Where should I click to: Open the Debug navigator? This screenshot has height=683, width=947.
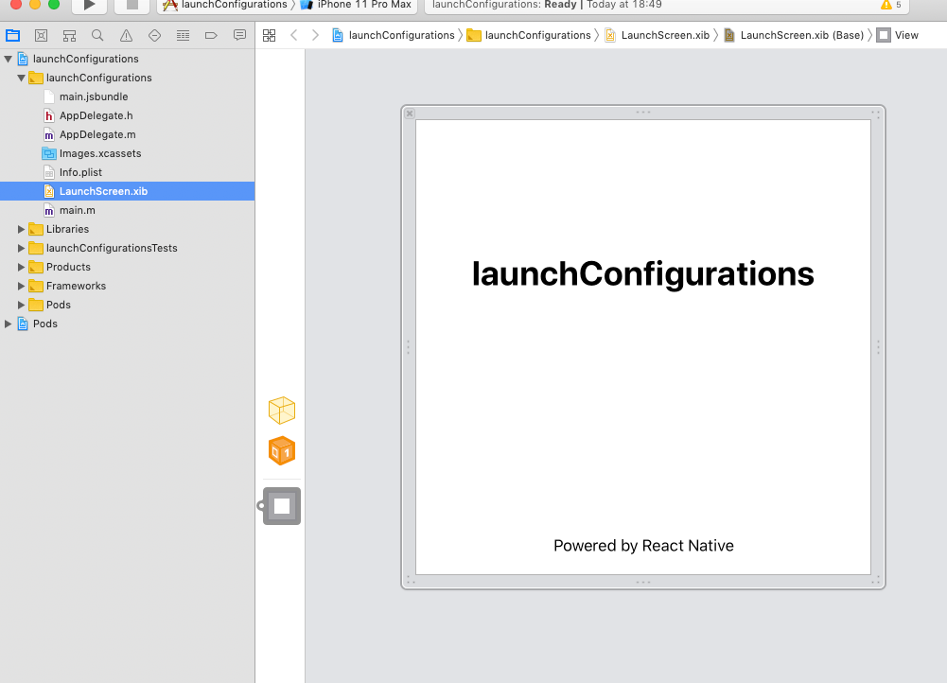pyautogui.click(x=183, y=36)
